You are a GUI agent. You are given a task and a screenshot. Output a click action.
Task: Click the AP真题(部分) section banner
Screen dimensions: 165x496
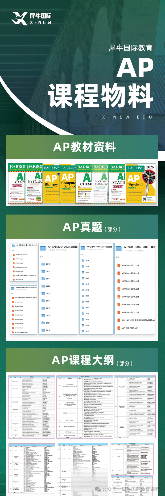82,227
